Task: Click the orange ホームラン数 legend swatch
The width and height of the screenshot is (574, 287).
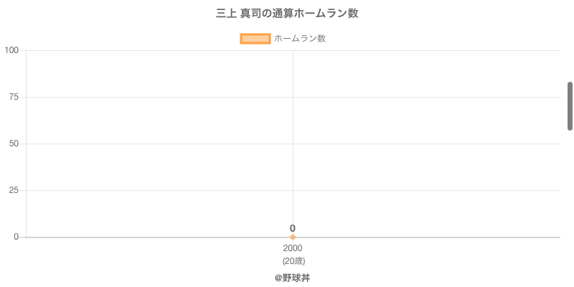Action: pos(255,39)
